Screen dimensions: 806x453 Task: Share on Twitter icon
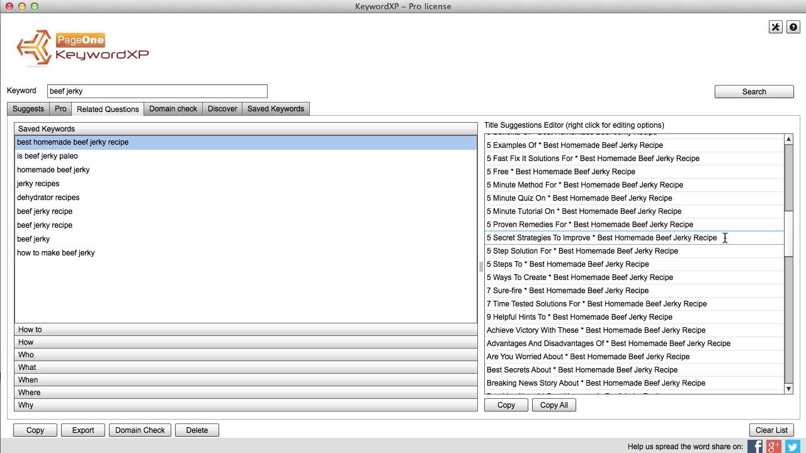click(792, 447)
